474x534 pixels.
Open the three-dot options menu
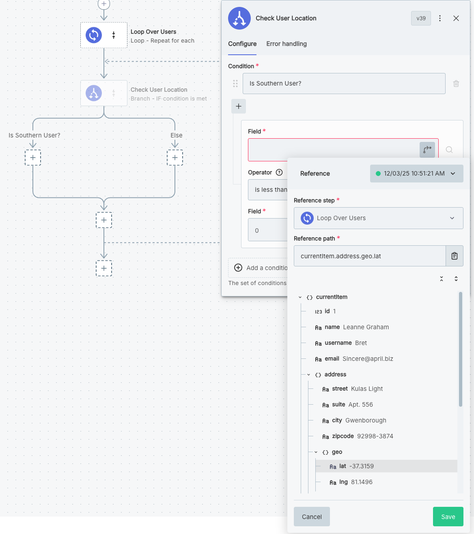pyautogui.click(x=440, y=18)
